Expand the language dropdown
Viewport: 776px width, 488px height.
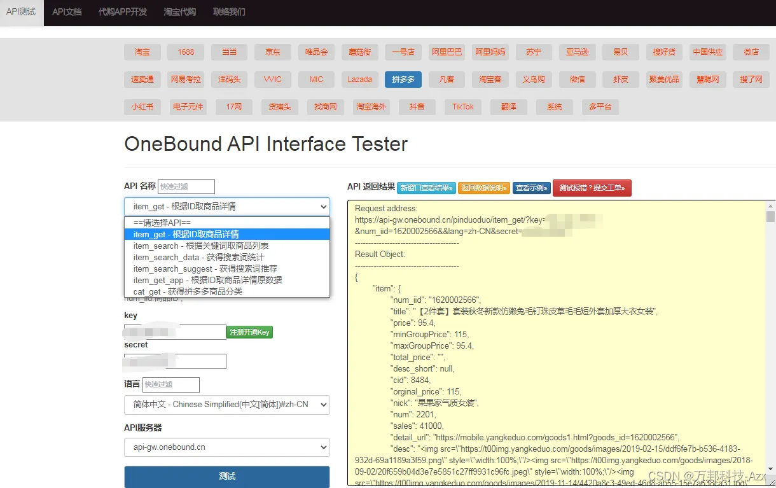pyautogui.click(x=227, y=405)
